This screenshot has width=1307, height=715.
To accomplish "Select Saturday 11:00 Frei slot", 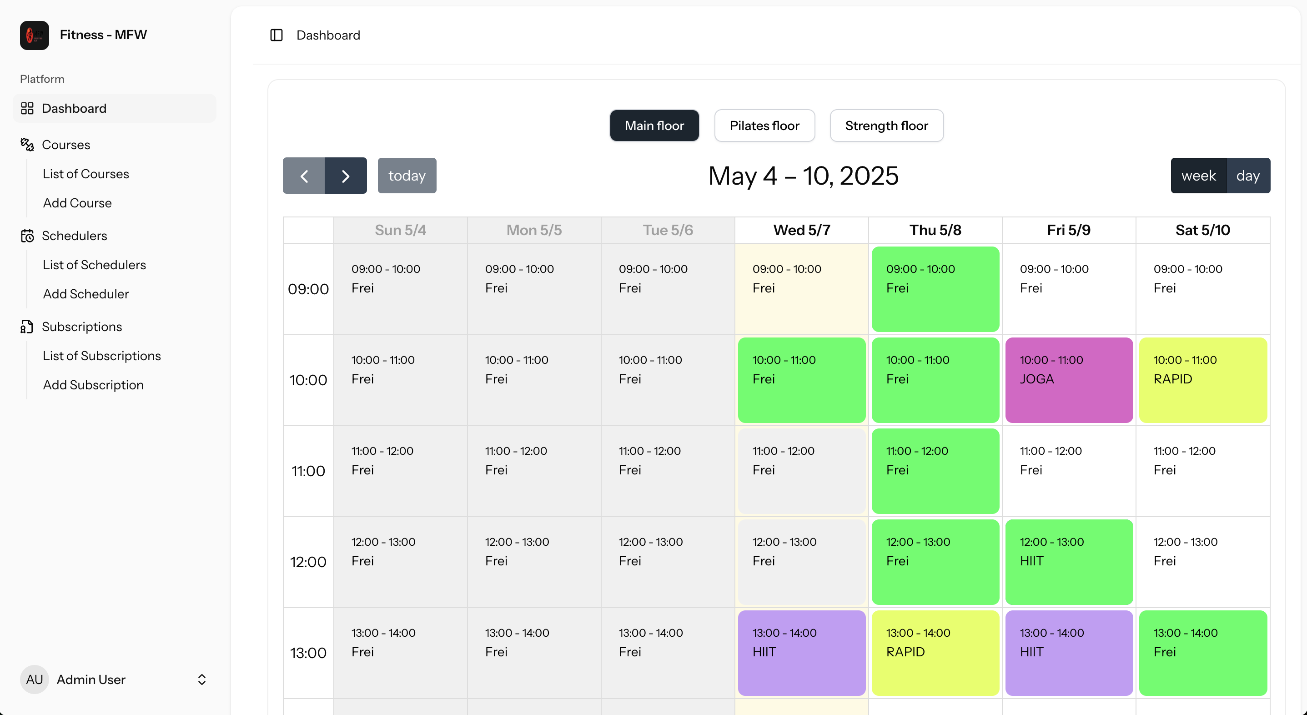I will tap(1203, 471).
